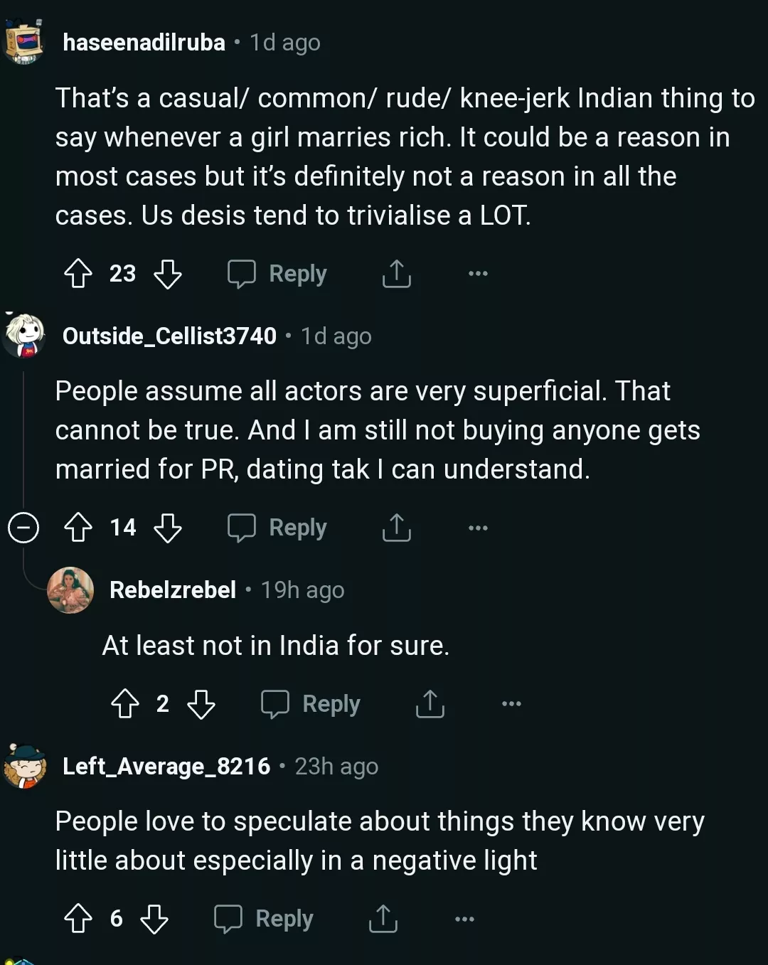This screenshot has height=965, width=768.
Task: Open haseenadilruba's profile
Action: coord(144,42)
